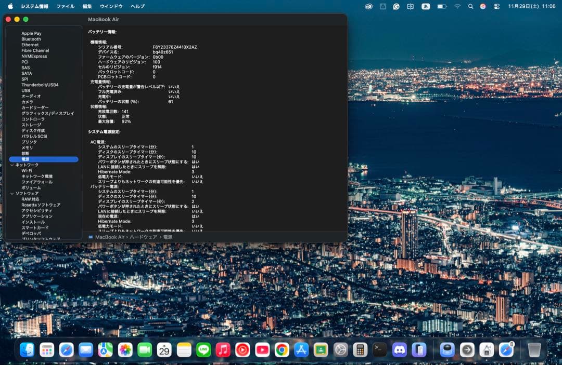The width and height of the screenshot is (562, 365).
Task: Launch Google Chrome from the Dock
Action: pyautogui.click(x=282, y=350)
